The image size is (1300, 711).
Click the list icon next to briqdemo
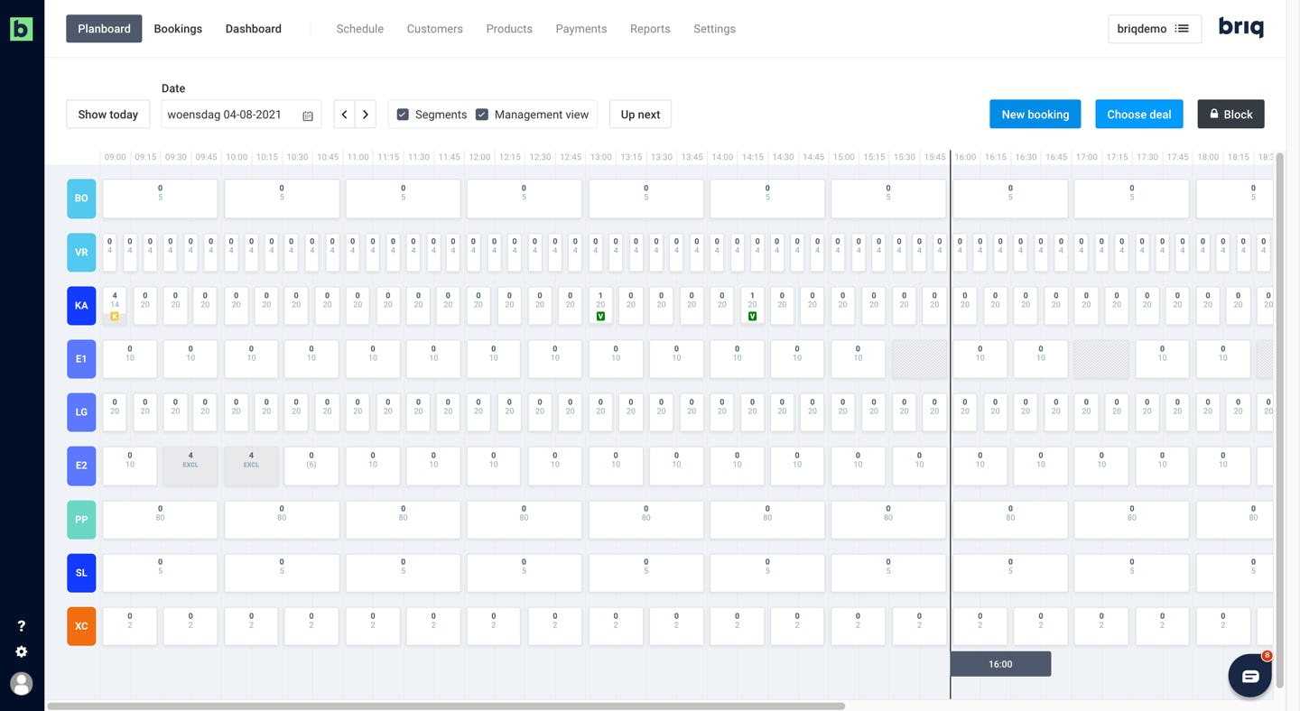(1183, 29)
